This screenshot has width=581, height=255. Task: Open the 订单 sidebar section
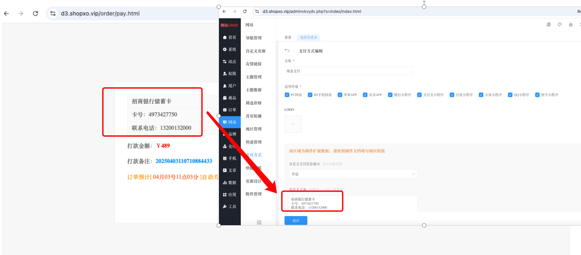[x=230, y=110]
